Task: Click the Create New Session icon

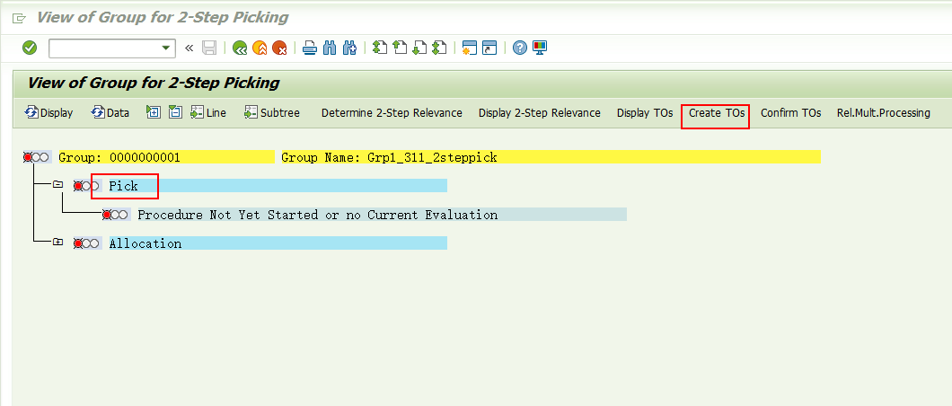Action: 470,48
